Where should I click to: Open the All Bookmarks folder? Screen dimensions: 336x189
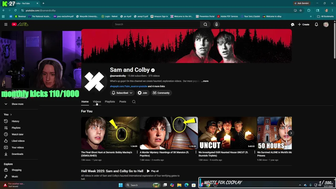(325, 16)
